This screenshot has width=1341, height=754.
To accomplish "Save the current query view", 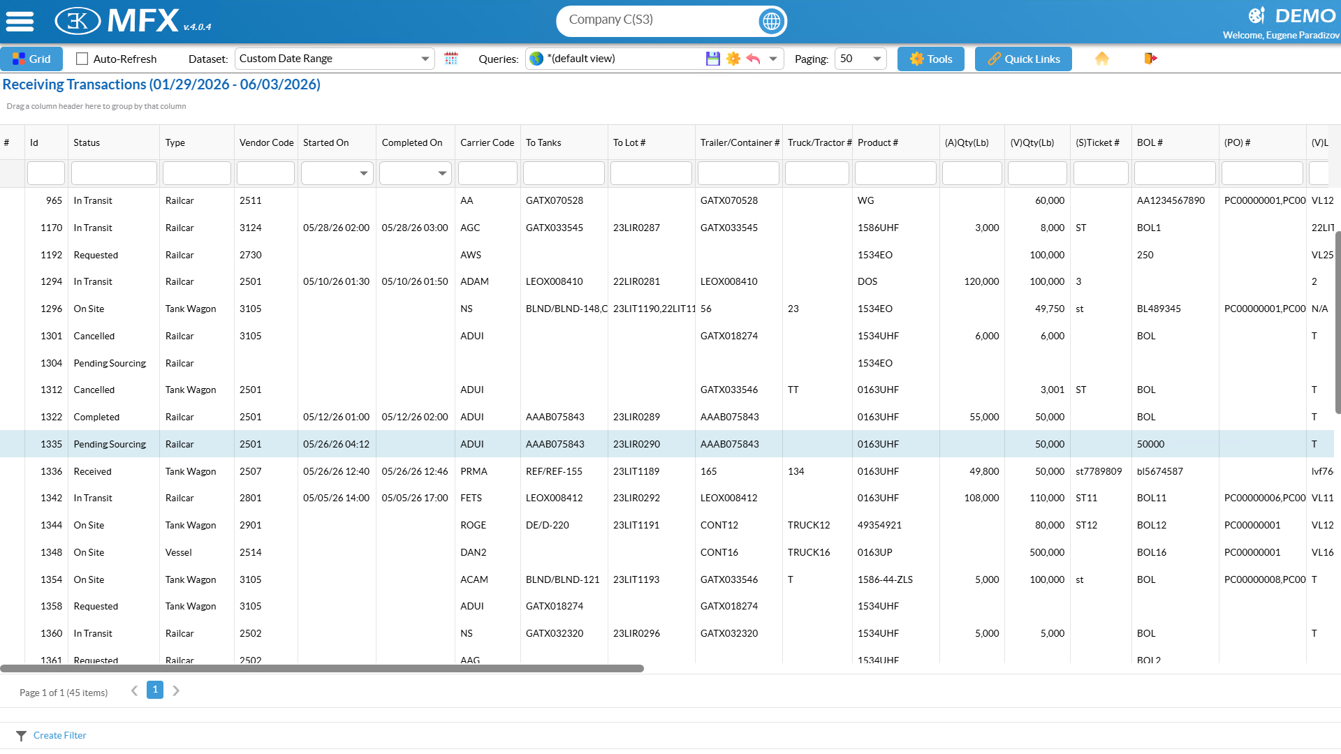I will pyautogui.click(x=712, y=59).
